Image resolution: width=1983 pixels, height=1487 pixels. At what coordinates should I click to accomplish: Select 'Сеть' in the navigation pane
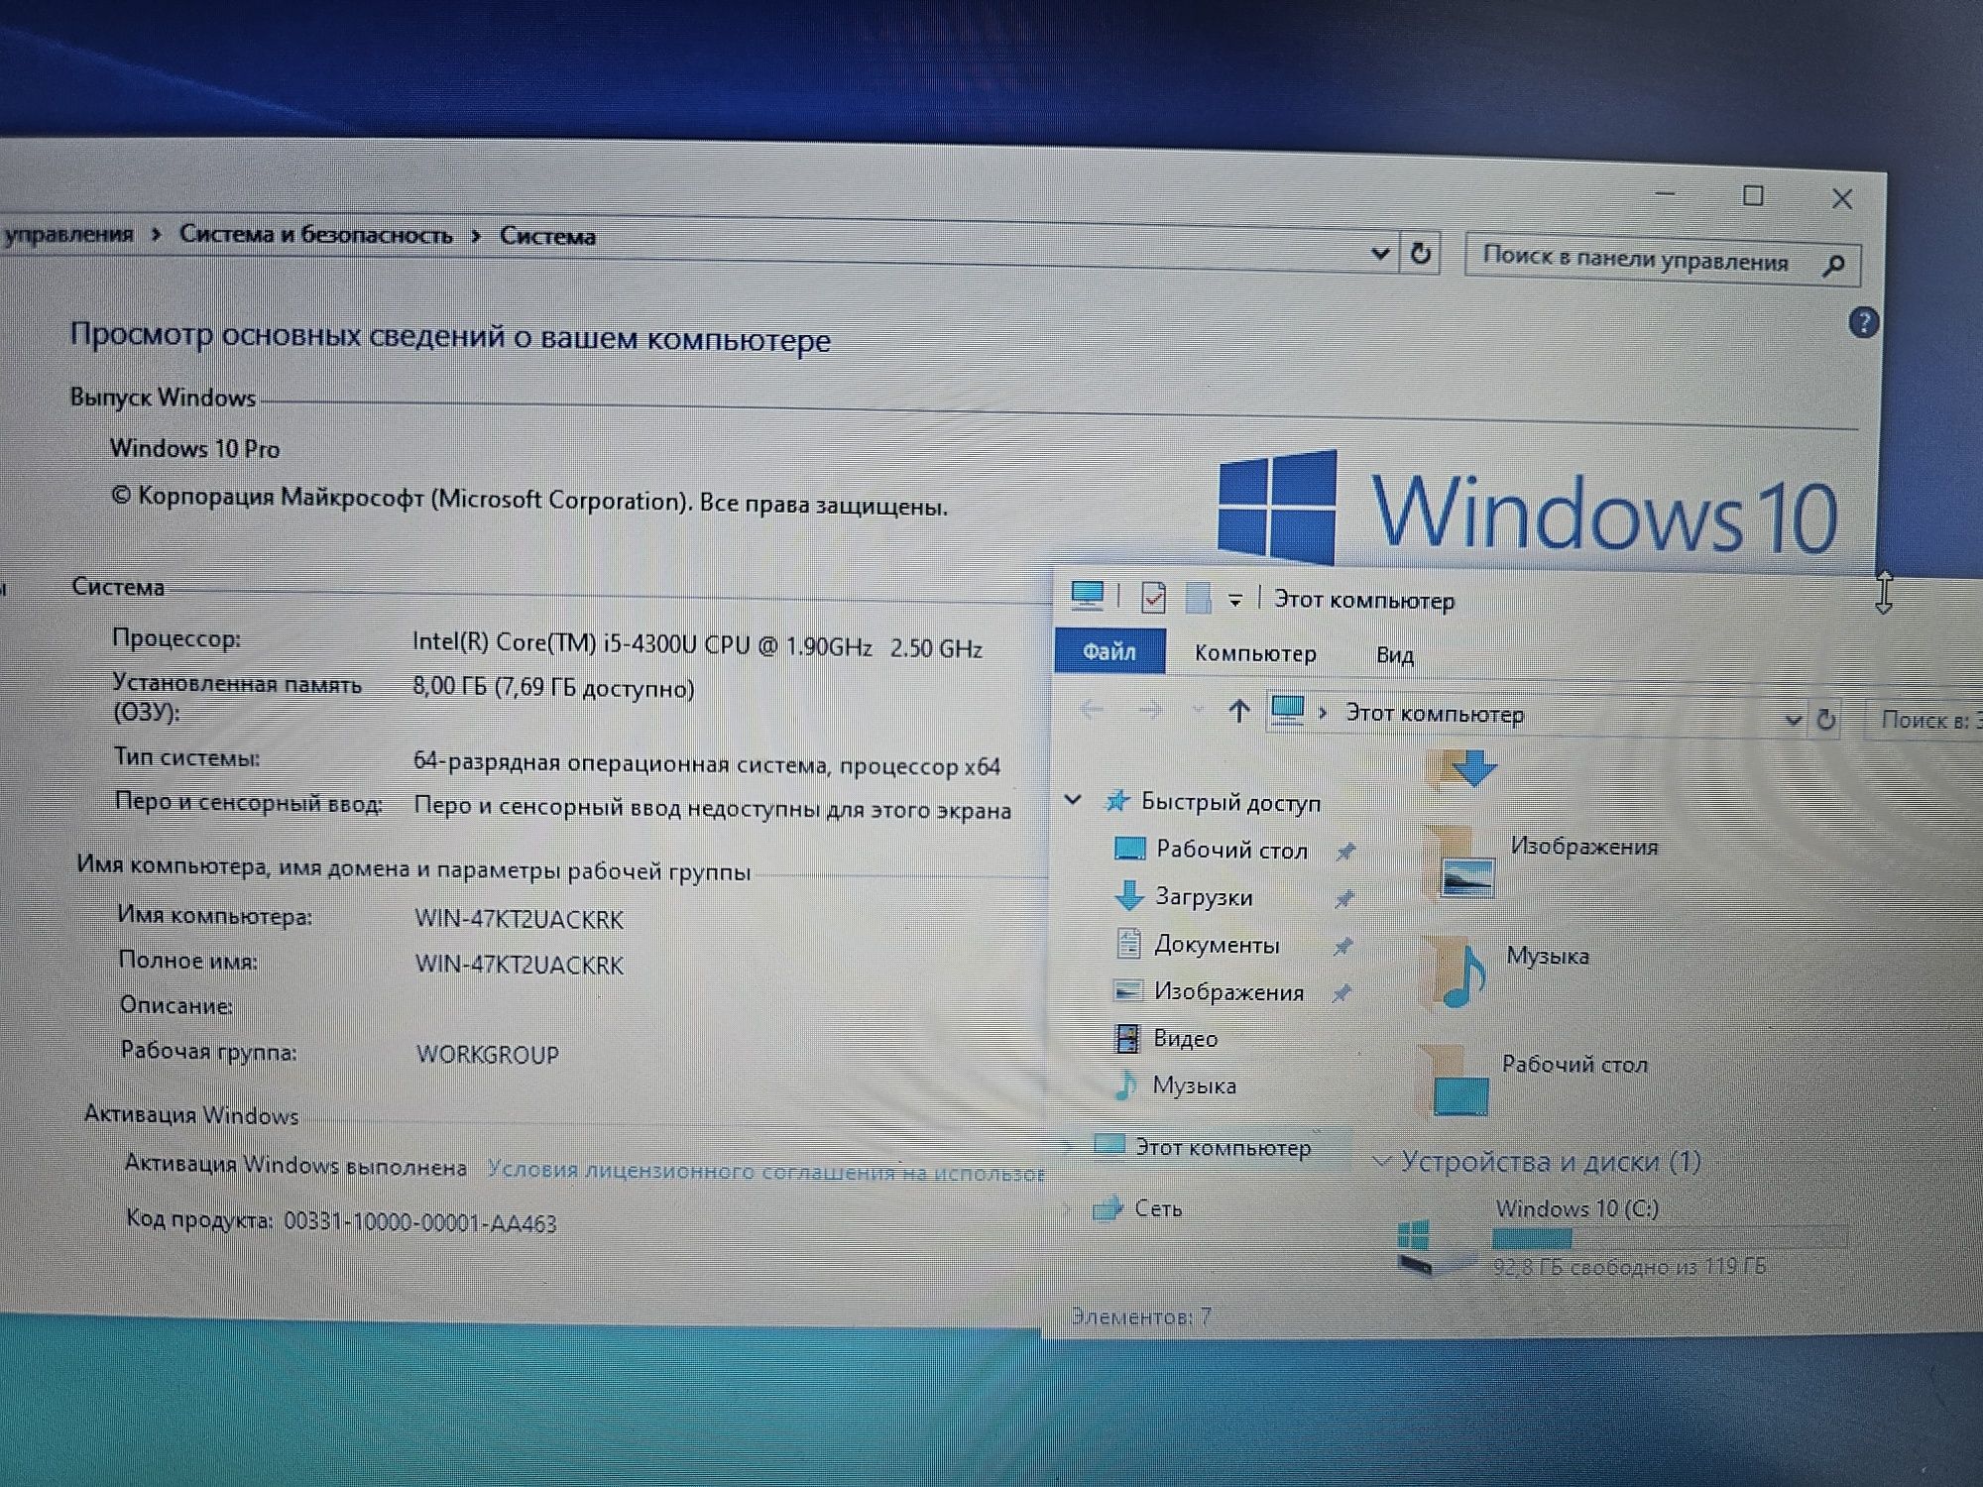1158,1208
